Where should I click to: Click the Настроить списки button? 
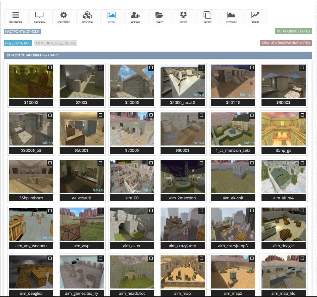[22, 31]
